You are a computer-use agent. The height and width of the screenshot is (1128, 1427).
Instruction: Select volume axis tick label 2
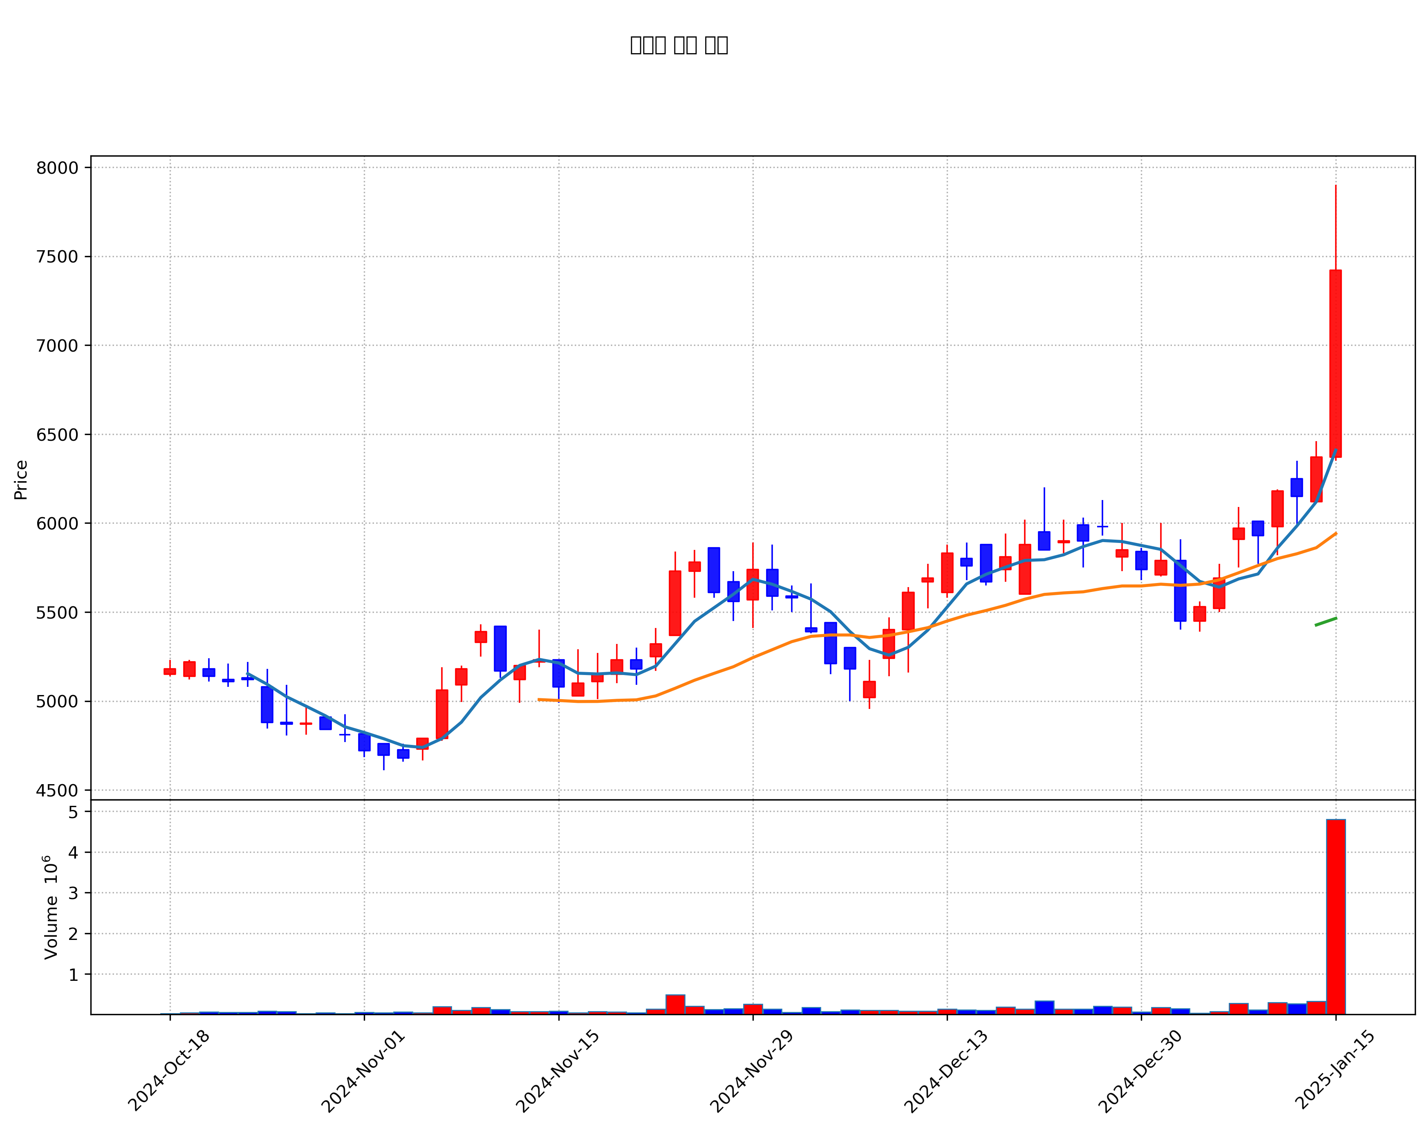(73, 934)
